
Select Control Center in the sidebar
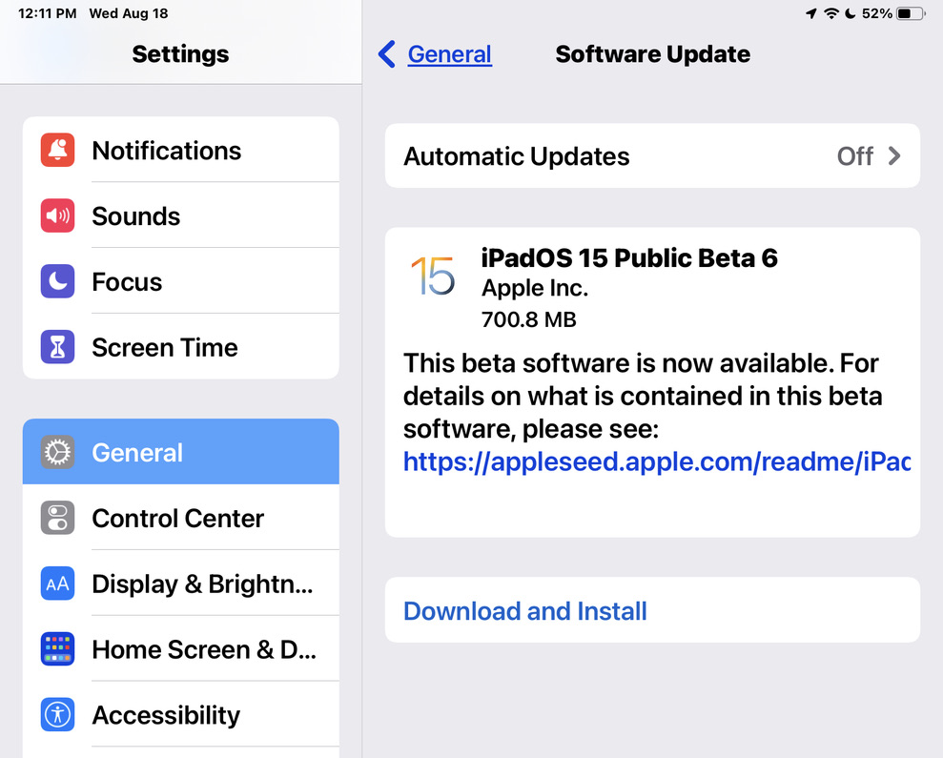tap(181, 518)
